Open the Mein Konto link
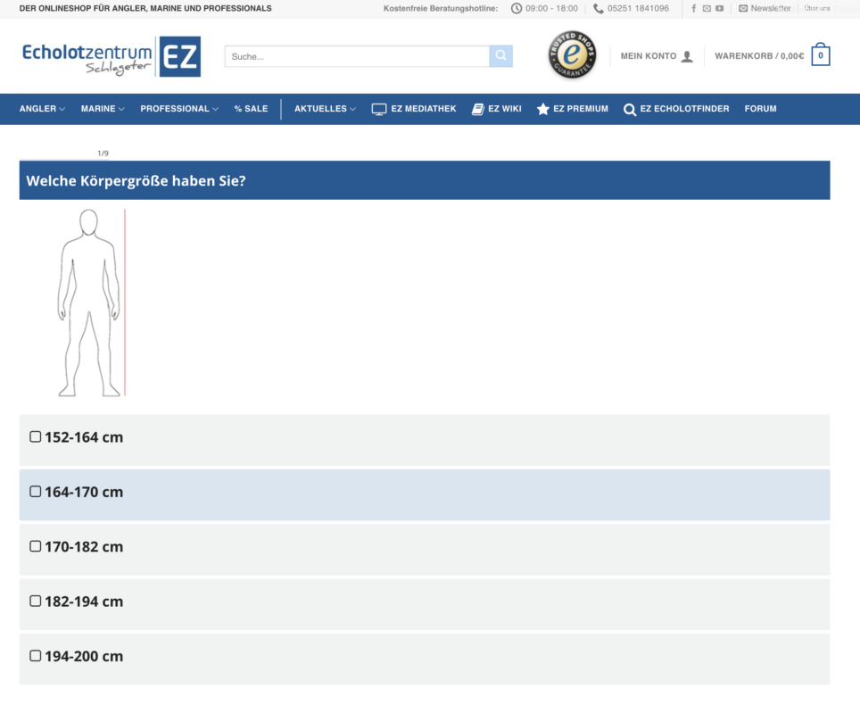 click(x=649, y=56)
